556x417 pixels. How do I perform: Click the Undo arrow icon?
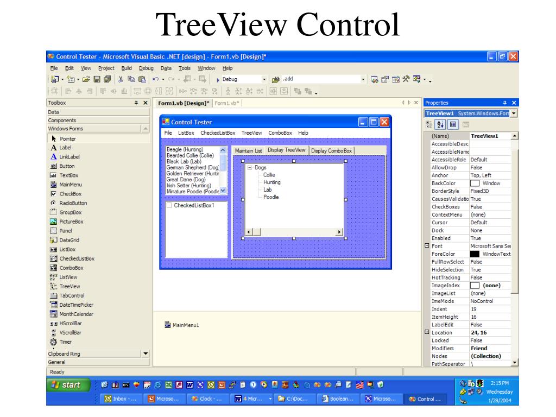155,79
